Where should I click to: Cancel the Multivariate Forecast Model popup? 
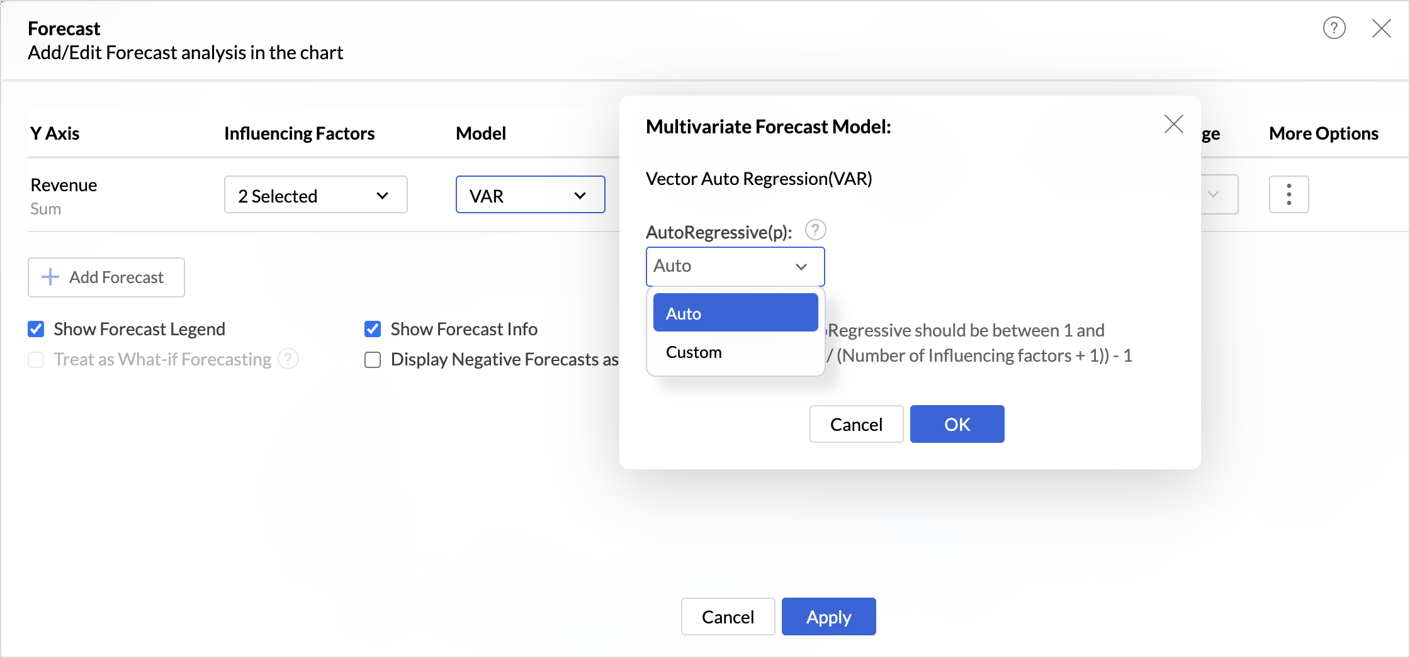click(x=856, y=424)
